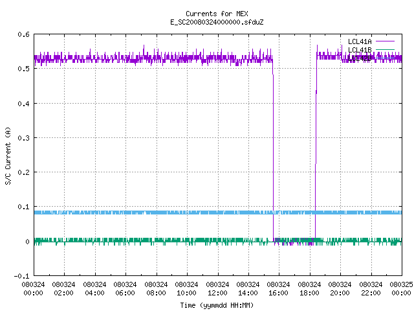Click the 0.3 y-axis tick label
This screenshot has height=311, width=414.
pos(23,138)
